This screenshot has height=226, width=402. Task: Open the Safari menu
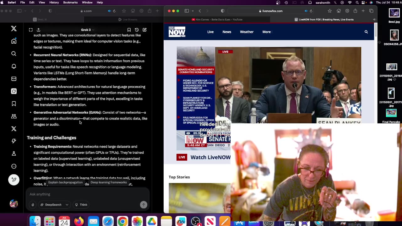coord(12,3)
